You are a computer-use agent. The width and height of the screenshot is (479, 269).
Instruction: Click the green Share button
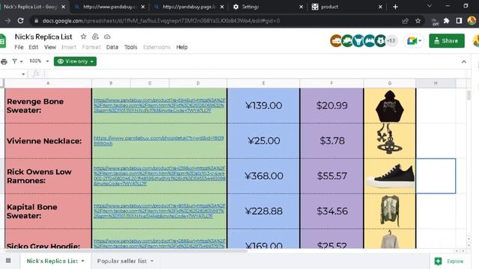447,40
